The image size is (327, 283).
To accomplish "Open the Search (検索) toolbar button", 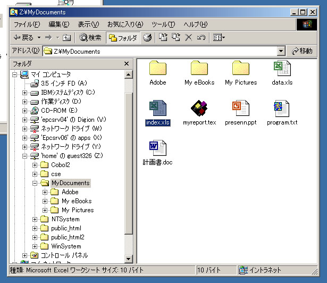I will (x=90, y=38).
